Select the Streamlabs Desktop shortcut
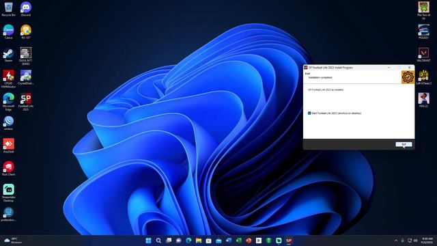The width and height of the screenshot is (437, 246). [9, 193]
